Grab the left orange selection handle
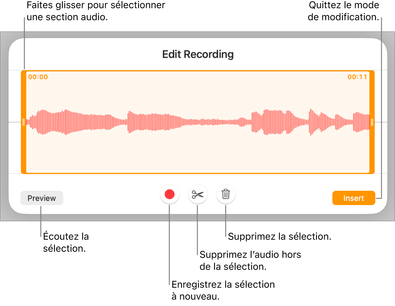Image resolution: width=395 pixels, height=306 pixels. pyautogui.click(x=23, y=121)
